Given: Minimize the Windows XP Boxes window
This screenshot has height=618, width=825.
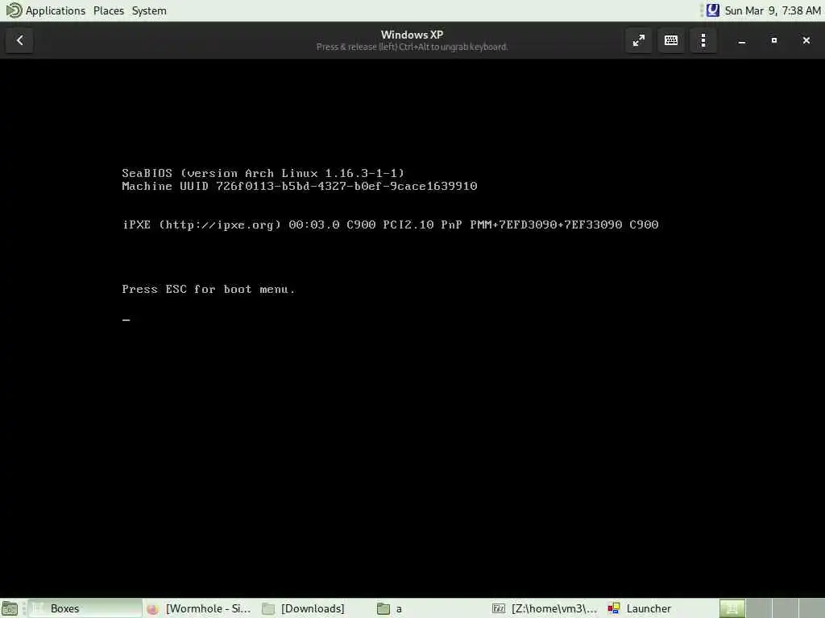Looking at the screenshot, I should pyautogui.click(x=742, y=40).
